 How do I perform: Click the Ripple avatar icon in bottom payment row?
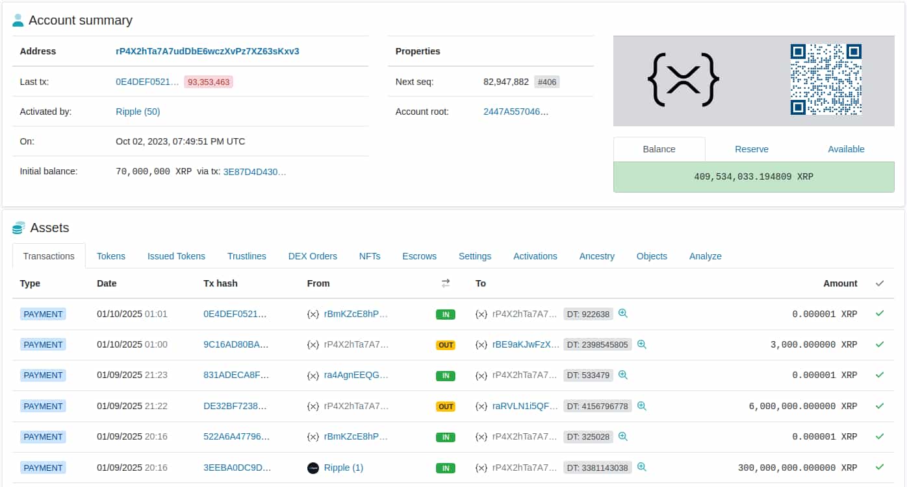[x=313, y=468]
